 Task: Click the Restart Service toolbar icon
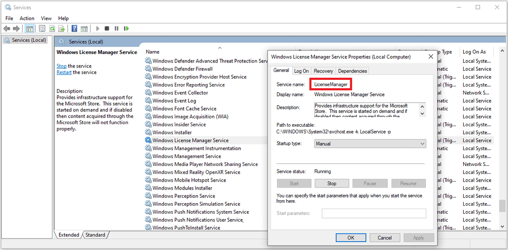[126, 28]
